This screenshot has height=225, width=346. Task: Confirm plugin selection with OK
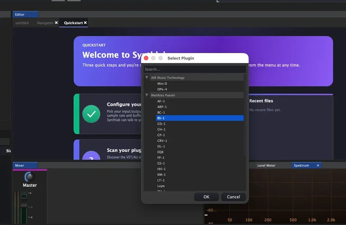(206, 197)
